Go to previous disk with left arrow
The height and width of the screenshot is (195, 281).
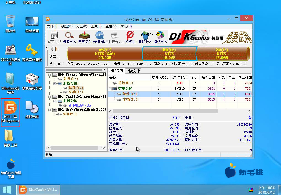(x=52, y=49)
